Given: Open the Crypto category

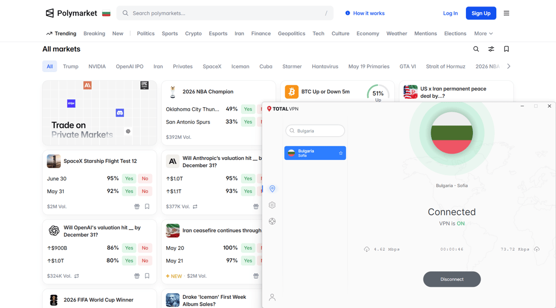Looking at the screenshot, I should tap(193, 33).
